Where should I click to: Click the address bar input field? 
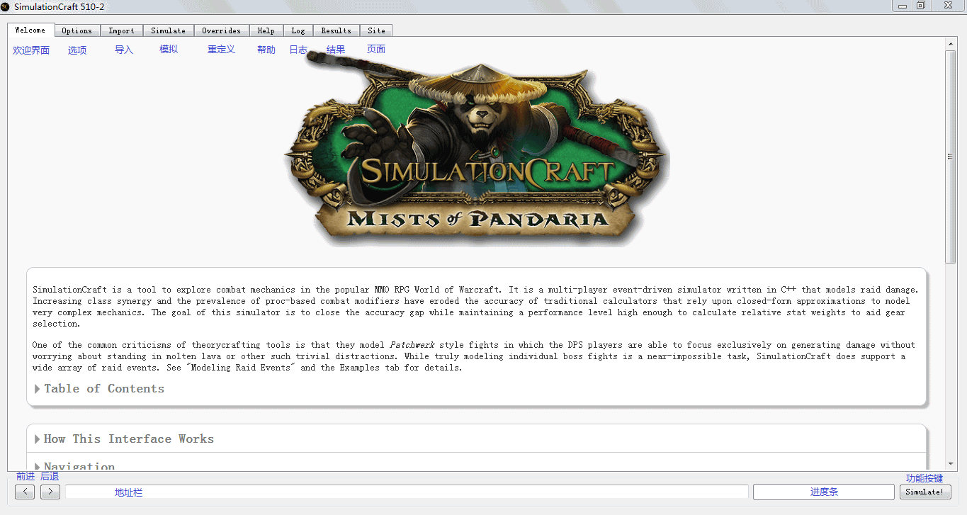pos(407,492)
